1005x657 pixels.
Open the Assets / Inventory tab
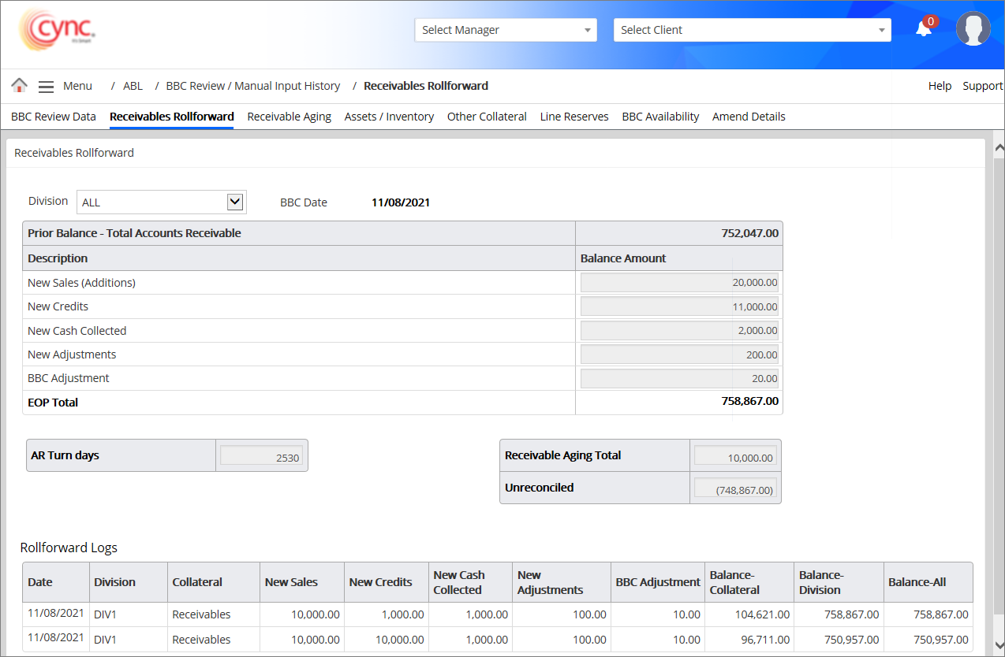point(389,117)
